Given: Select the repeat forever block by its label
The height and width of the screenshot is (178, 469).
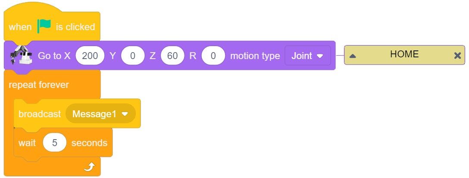Looking at the screenshot, I should (38, 84).
